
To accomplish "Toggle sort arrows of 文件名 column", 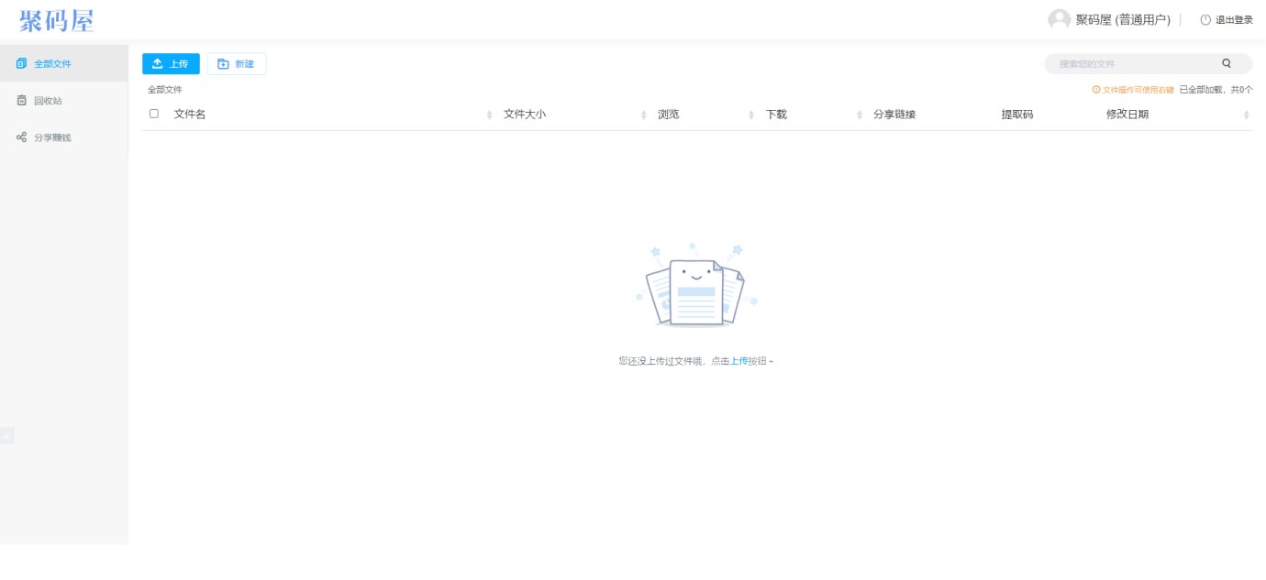I will click(489, 115).
